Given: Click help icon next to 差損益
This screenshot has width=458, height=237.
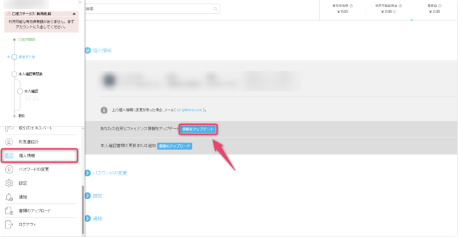Looking at the screenshot, I should (x=440, y=6).
